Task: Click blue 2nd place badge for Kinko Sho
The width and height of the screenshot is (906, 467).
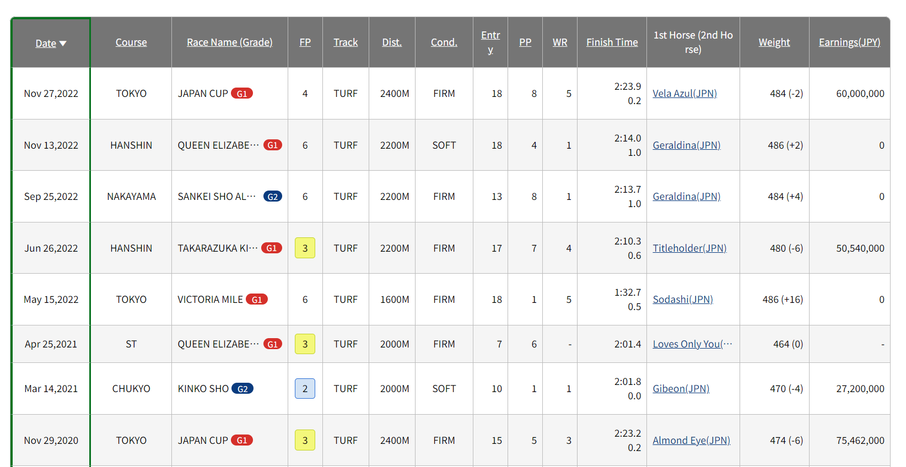Action: 305,389
